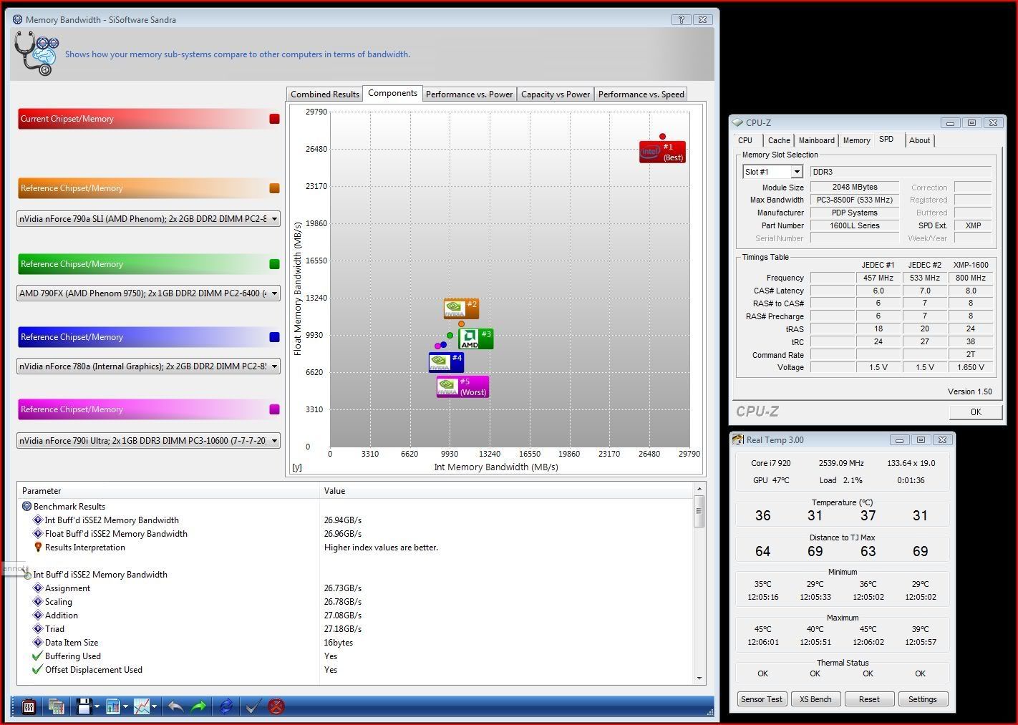Image resolution: width=1018 pixels, height=725 pixels.
Task: Click OK button in CPU-Z
Action: (976, 412)
